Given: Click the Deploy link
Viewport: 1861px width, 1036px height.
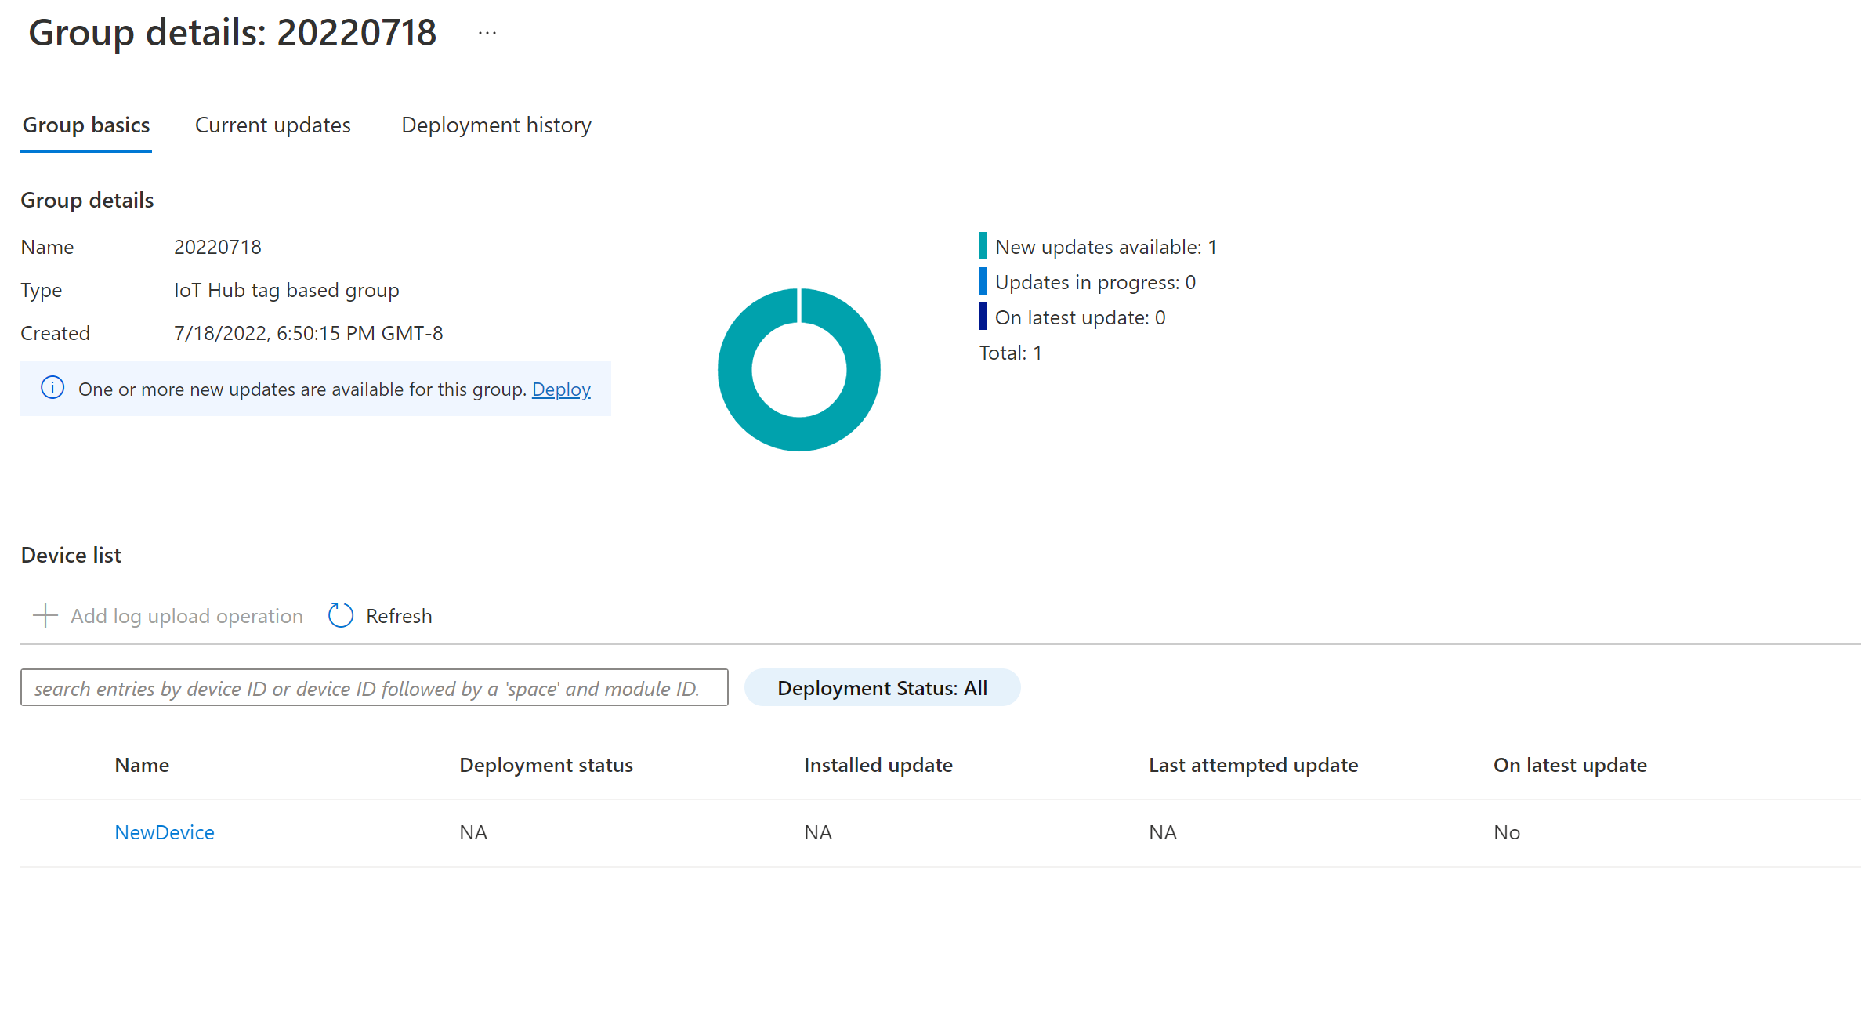Looking at the screenshot, I should click(x=561, y=389).
